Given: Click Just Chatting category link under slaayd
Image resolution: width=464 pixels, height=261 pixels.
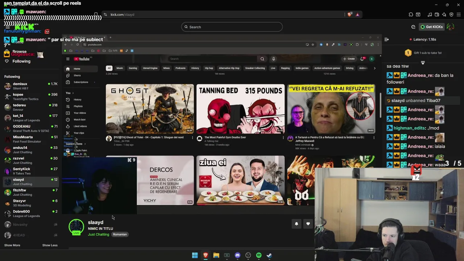Looking at the screenshot, I should (x=98, y=235).
